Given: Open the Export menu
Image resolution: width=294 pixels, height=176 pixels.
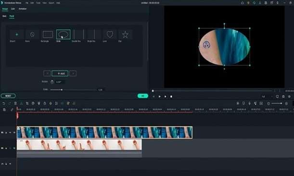Looking at the screenshot, I should (51, 3).
